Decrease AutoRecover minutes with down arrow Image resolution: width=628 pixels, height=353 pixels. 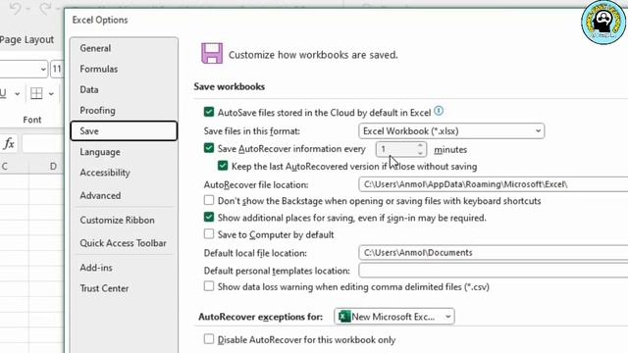420,153
